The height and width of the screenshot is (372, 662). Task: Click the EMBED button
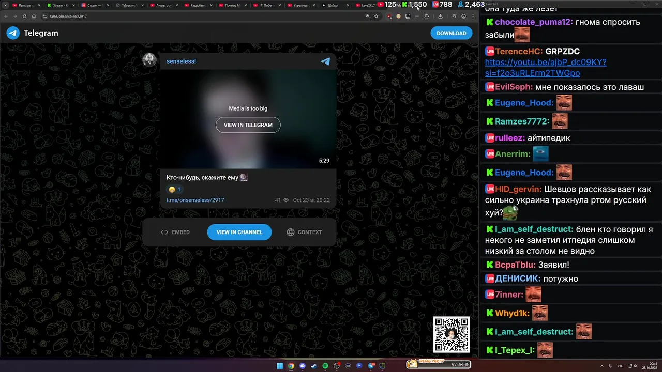175,232
